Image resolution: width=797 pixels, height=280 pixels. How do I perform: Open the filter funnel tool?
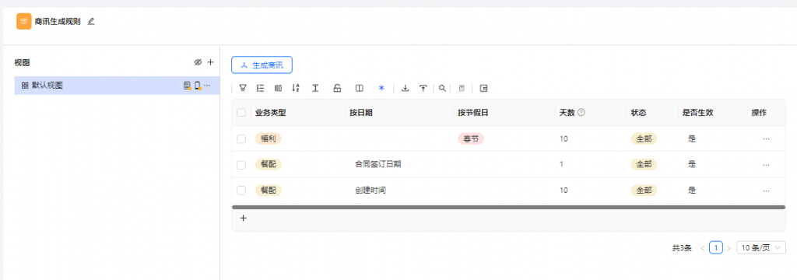coord(243,88)
